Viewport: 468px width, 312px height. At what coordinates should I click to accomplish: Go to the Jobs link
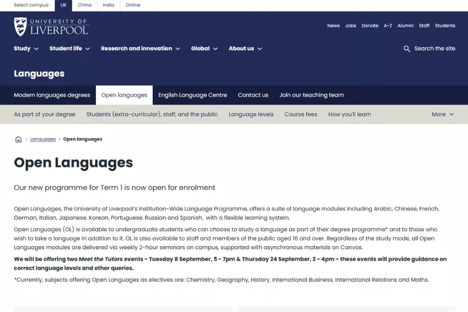(350, 25)
